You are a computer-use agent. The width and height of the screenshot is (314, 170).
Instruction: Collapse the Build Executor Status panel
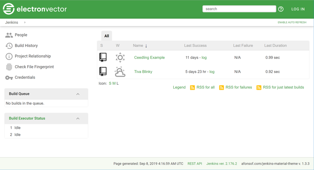point(78,119)
